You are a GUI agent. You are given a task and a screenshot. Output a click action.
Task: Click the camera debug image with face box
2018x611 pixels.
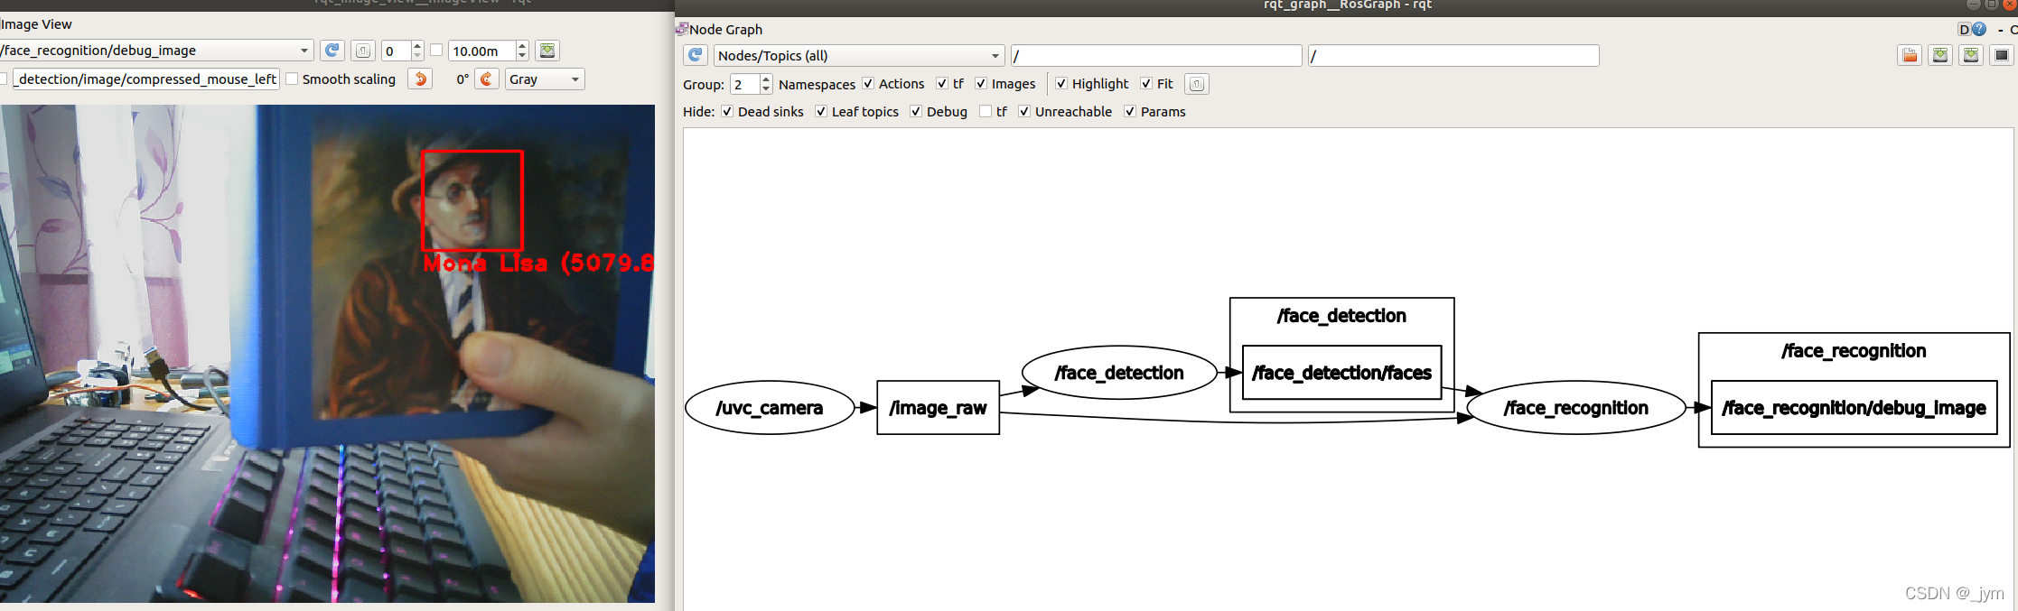point(327,354)
